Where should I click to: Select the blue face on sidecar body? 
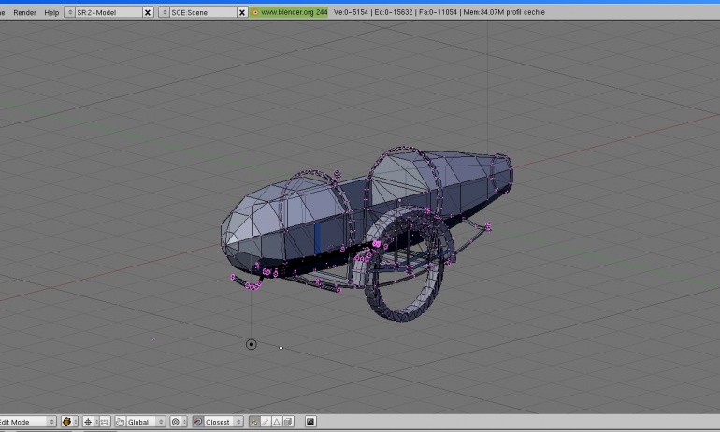pos(317,238)
